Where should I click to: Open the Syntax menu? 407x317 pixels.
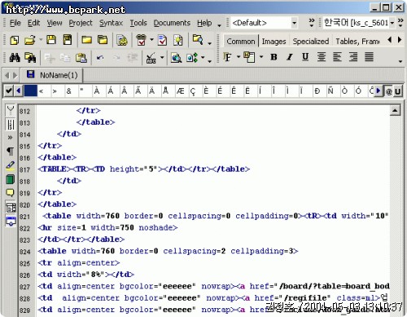point(111,23)
